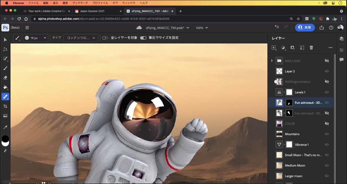Pick the Eyedropper tool
This screenshot has width=347, height=184.
5,127
